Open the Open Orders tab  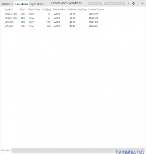pyautogui.click(x=37, y=4)
